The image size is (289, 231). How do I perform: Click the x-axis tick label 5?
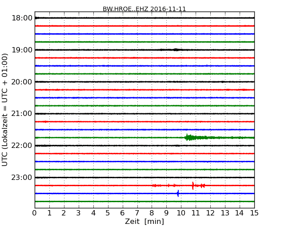108,213
